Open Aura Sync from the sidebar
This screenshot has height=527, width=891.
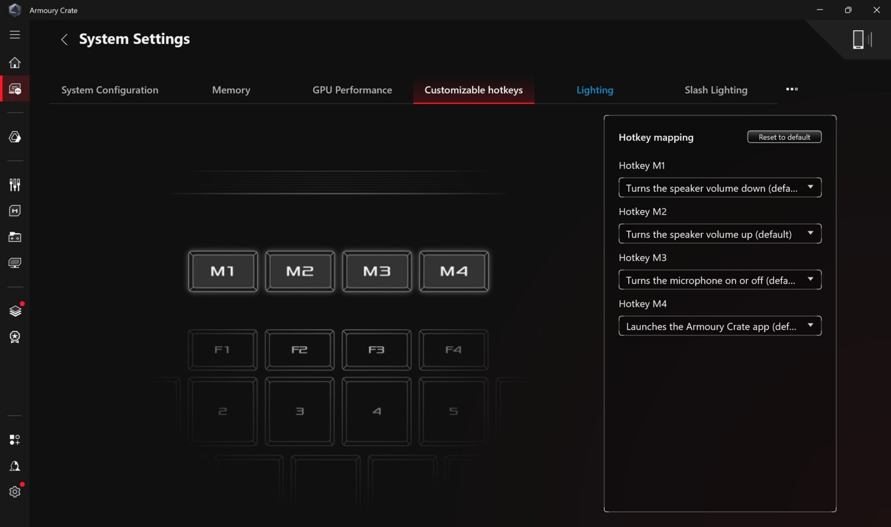(x=15, y=137)
